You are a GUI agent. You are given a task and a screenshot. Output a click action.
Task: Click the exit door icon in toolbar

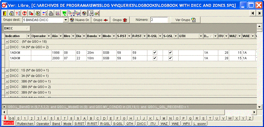tap(5, 13)
